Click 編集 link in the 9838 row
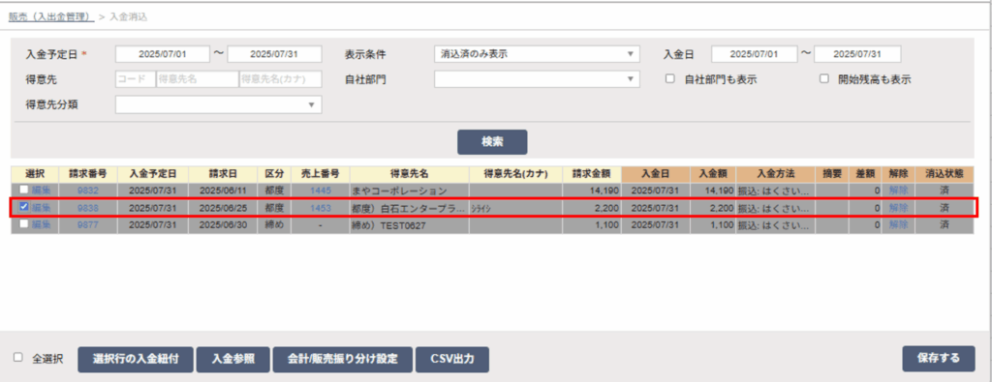The height and width of the screenshot is (382, 992). (41, 207)
